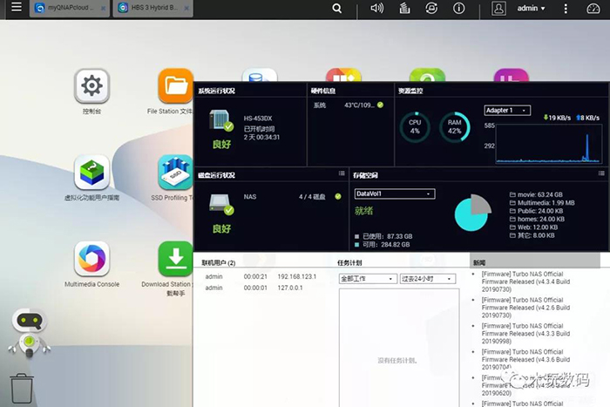The height and width of the screenshot is (407, 610).
Task: Open the three-dot more options menu
Action: (x=566, y=8)
